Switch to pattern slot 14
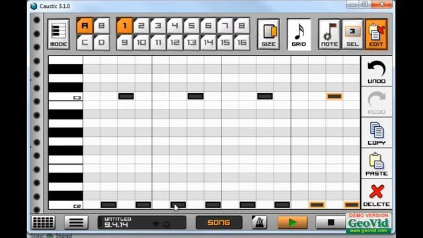423x238 pixels. click(208, 42)
